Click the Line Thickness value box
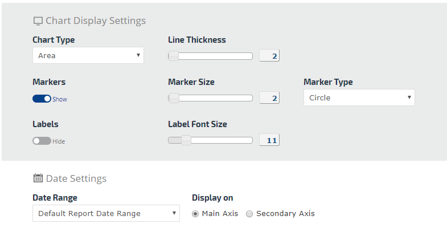Image resolution: width=447 pixels, height=232 pixels. (x=270, y=56)
